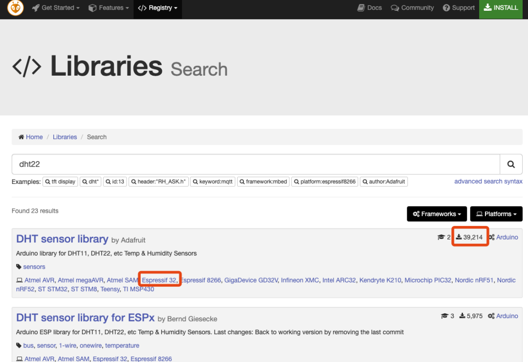Click download count 39,214
The height and width of the screenshot is (362, 528).
(x=470, y=237)
